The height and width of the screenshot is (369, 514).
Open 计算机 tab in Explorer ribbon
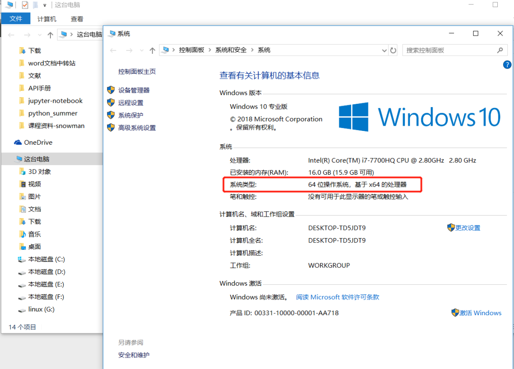pos(47,19)
